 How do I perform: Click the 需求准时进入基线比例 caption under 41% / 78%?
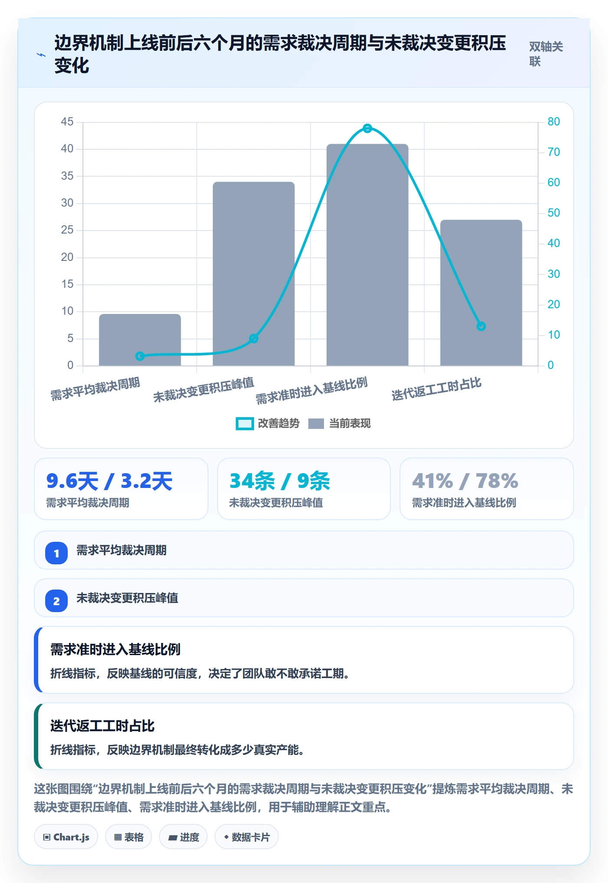click(464, 503)
